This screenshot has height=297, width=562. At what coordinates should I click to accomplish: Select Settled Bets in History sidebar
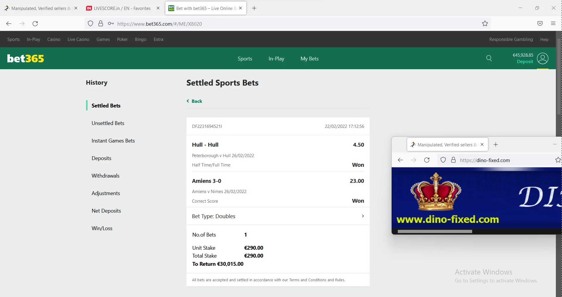coord(106,106)
